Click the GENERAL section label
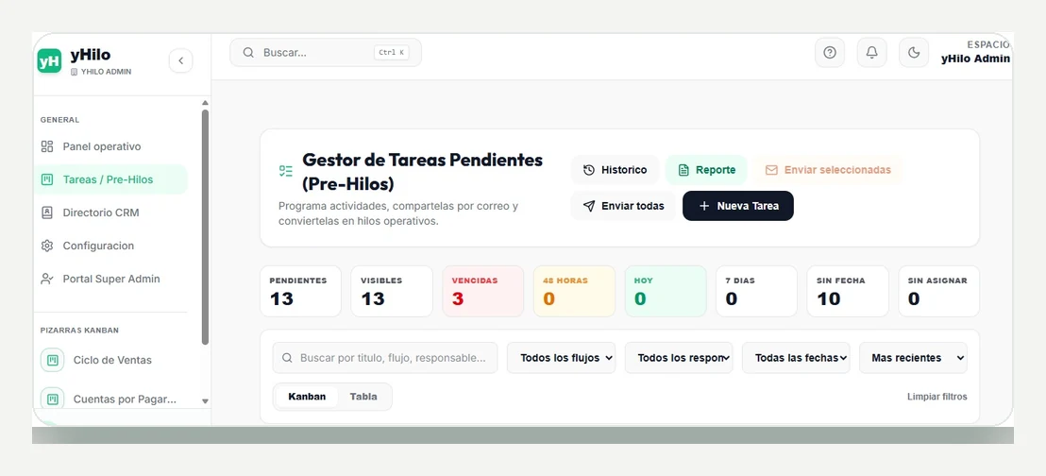The height and width of the screenshot is (476, 1046). pyautogui.click(x=60, y=120)
